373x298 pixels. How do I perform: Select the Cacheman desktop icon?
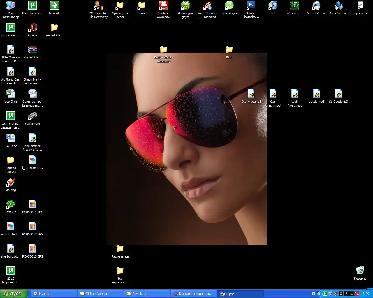pyautogui.click(x=32, y=116)
